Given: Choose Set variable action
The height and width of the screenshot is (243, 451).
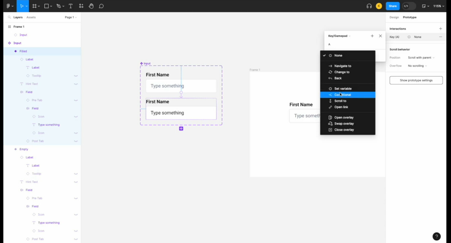Looking at the screenshot, I should click(x=348, y=89).
